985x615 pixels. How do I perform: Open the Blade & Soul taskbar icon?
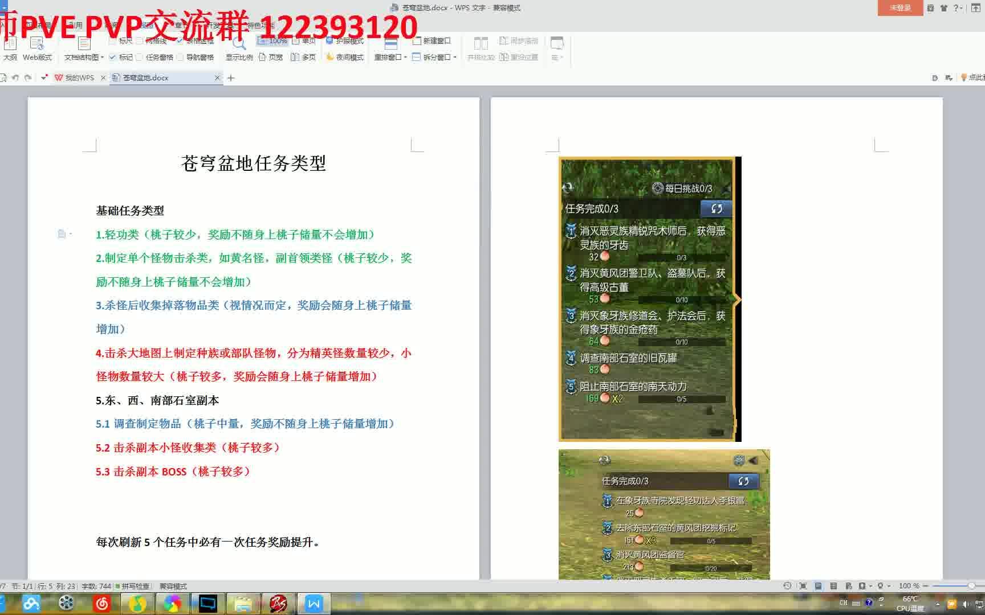[x=279, y=603]
